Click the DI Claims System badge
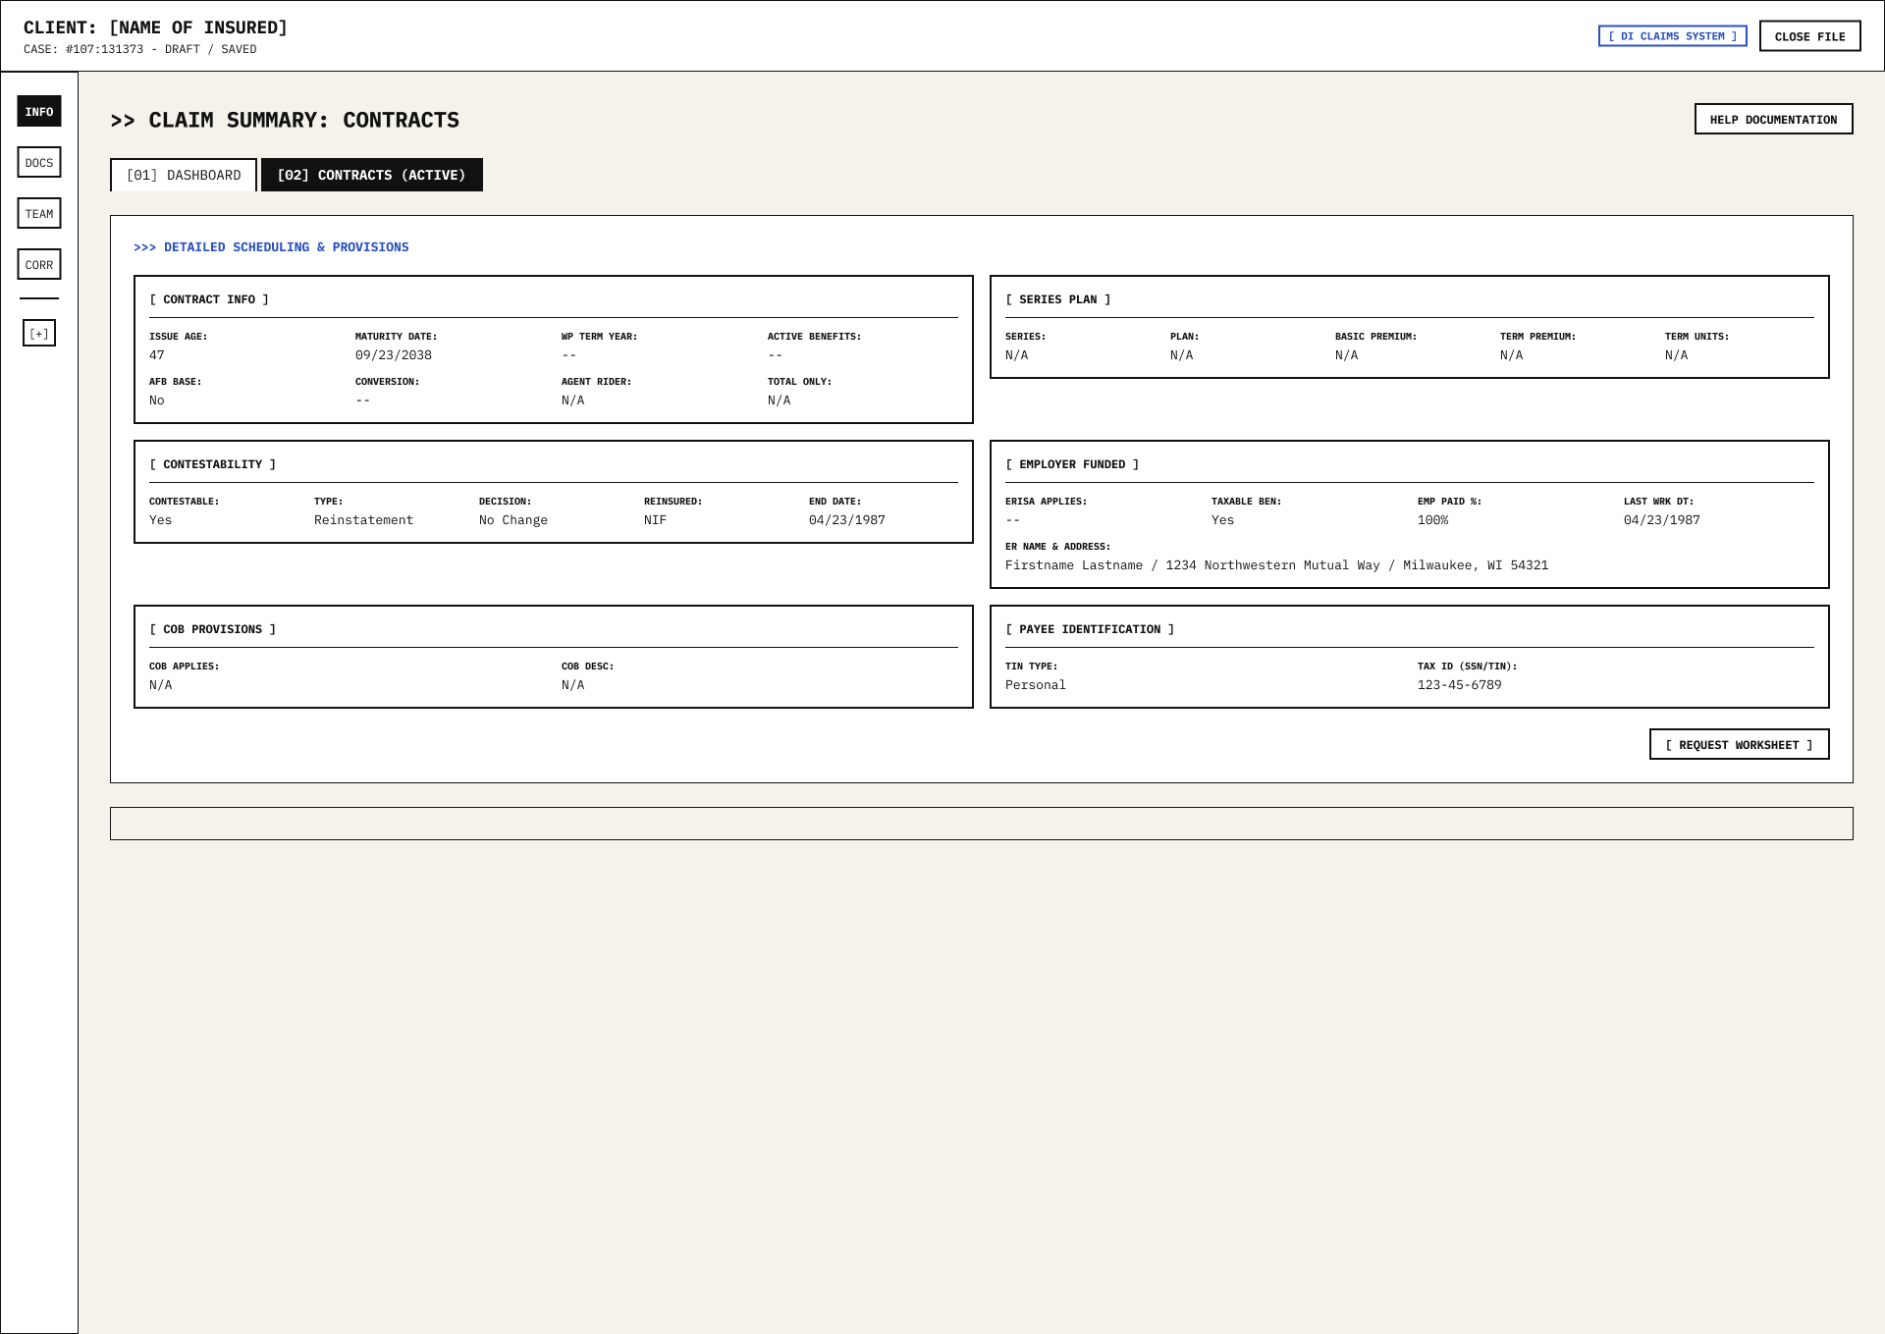 [1673, 36]
